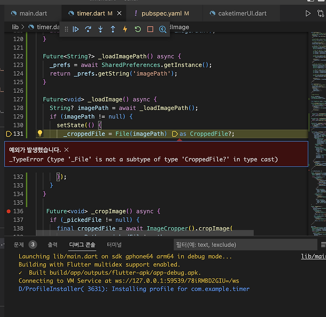
Task: Stop the debug session with red square
Action: click(150, 29)
